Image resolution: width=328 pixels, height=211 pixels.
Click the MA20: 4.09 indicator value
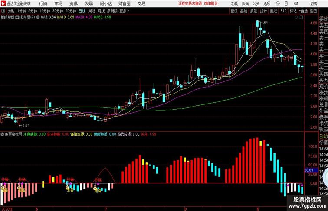coord(84,17)
